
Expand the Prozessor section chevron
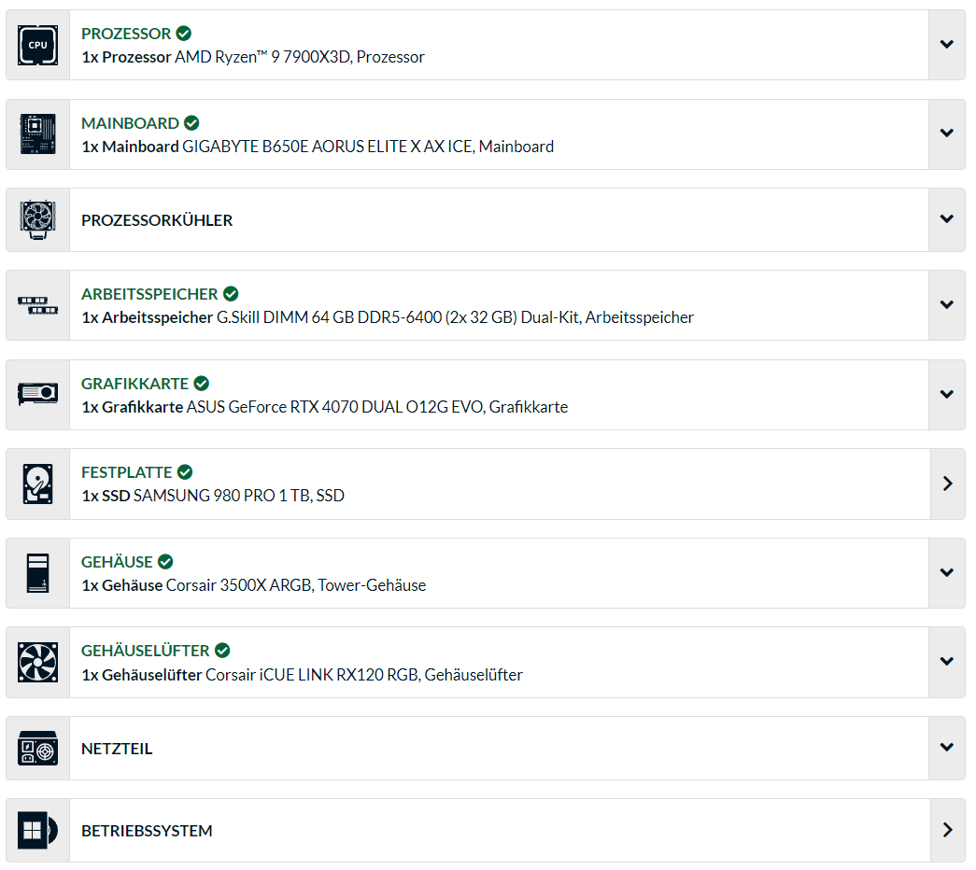[947, 44]
